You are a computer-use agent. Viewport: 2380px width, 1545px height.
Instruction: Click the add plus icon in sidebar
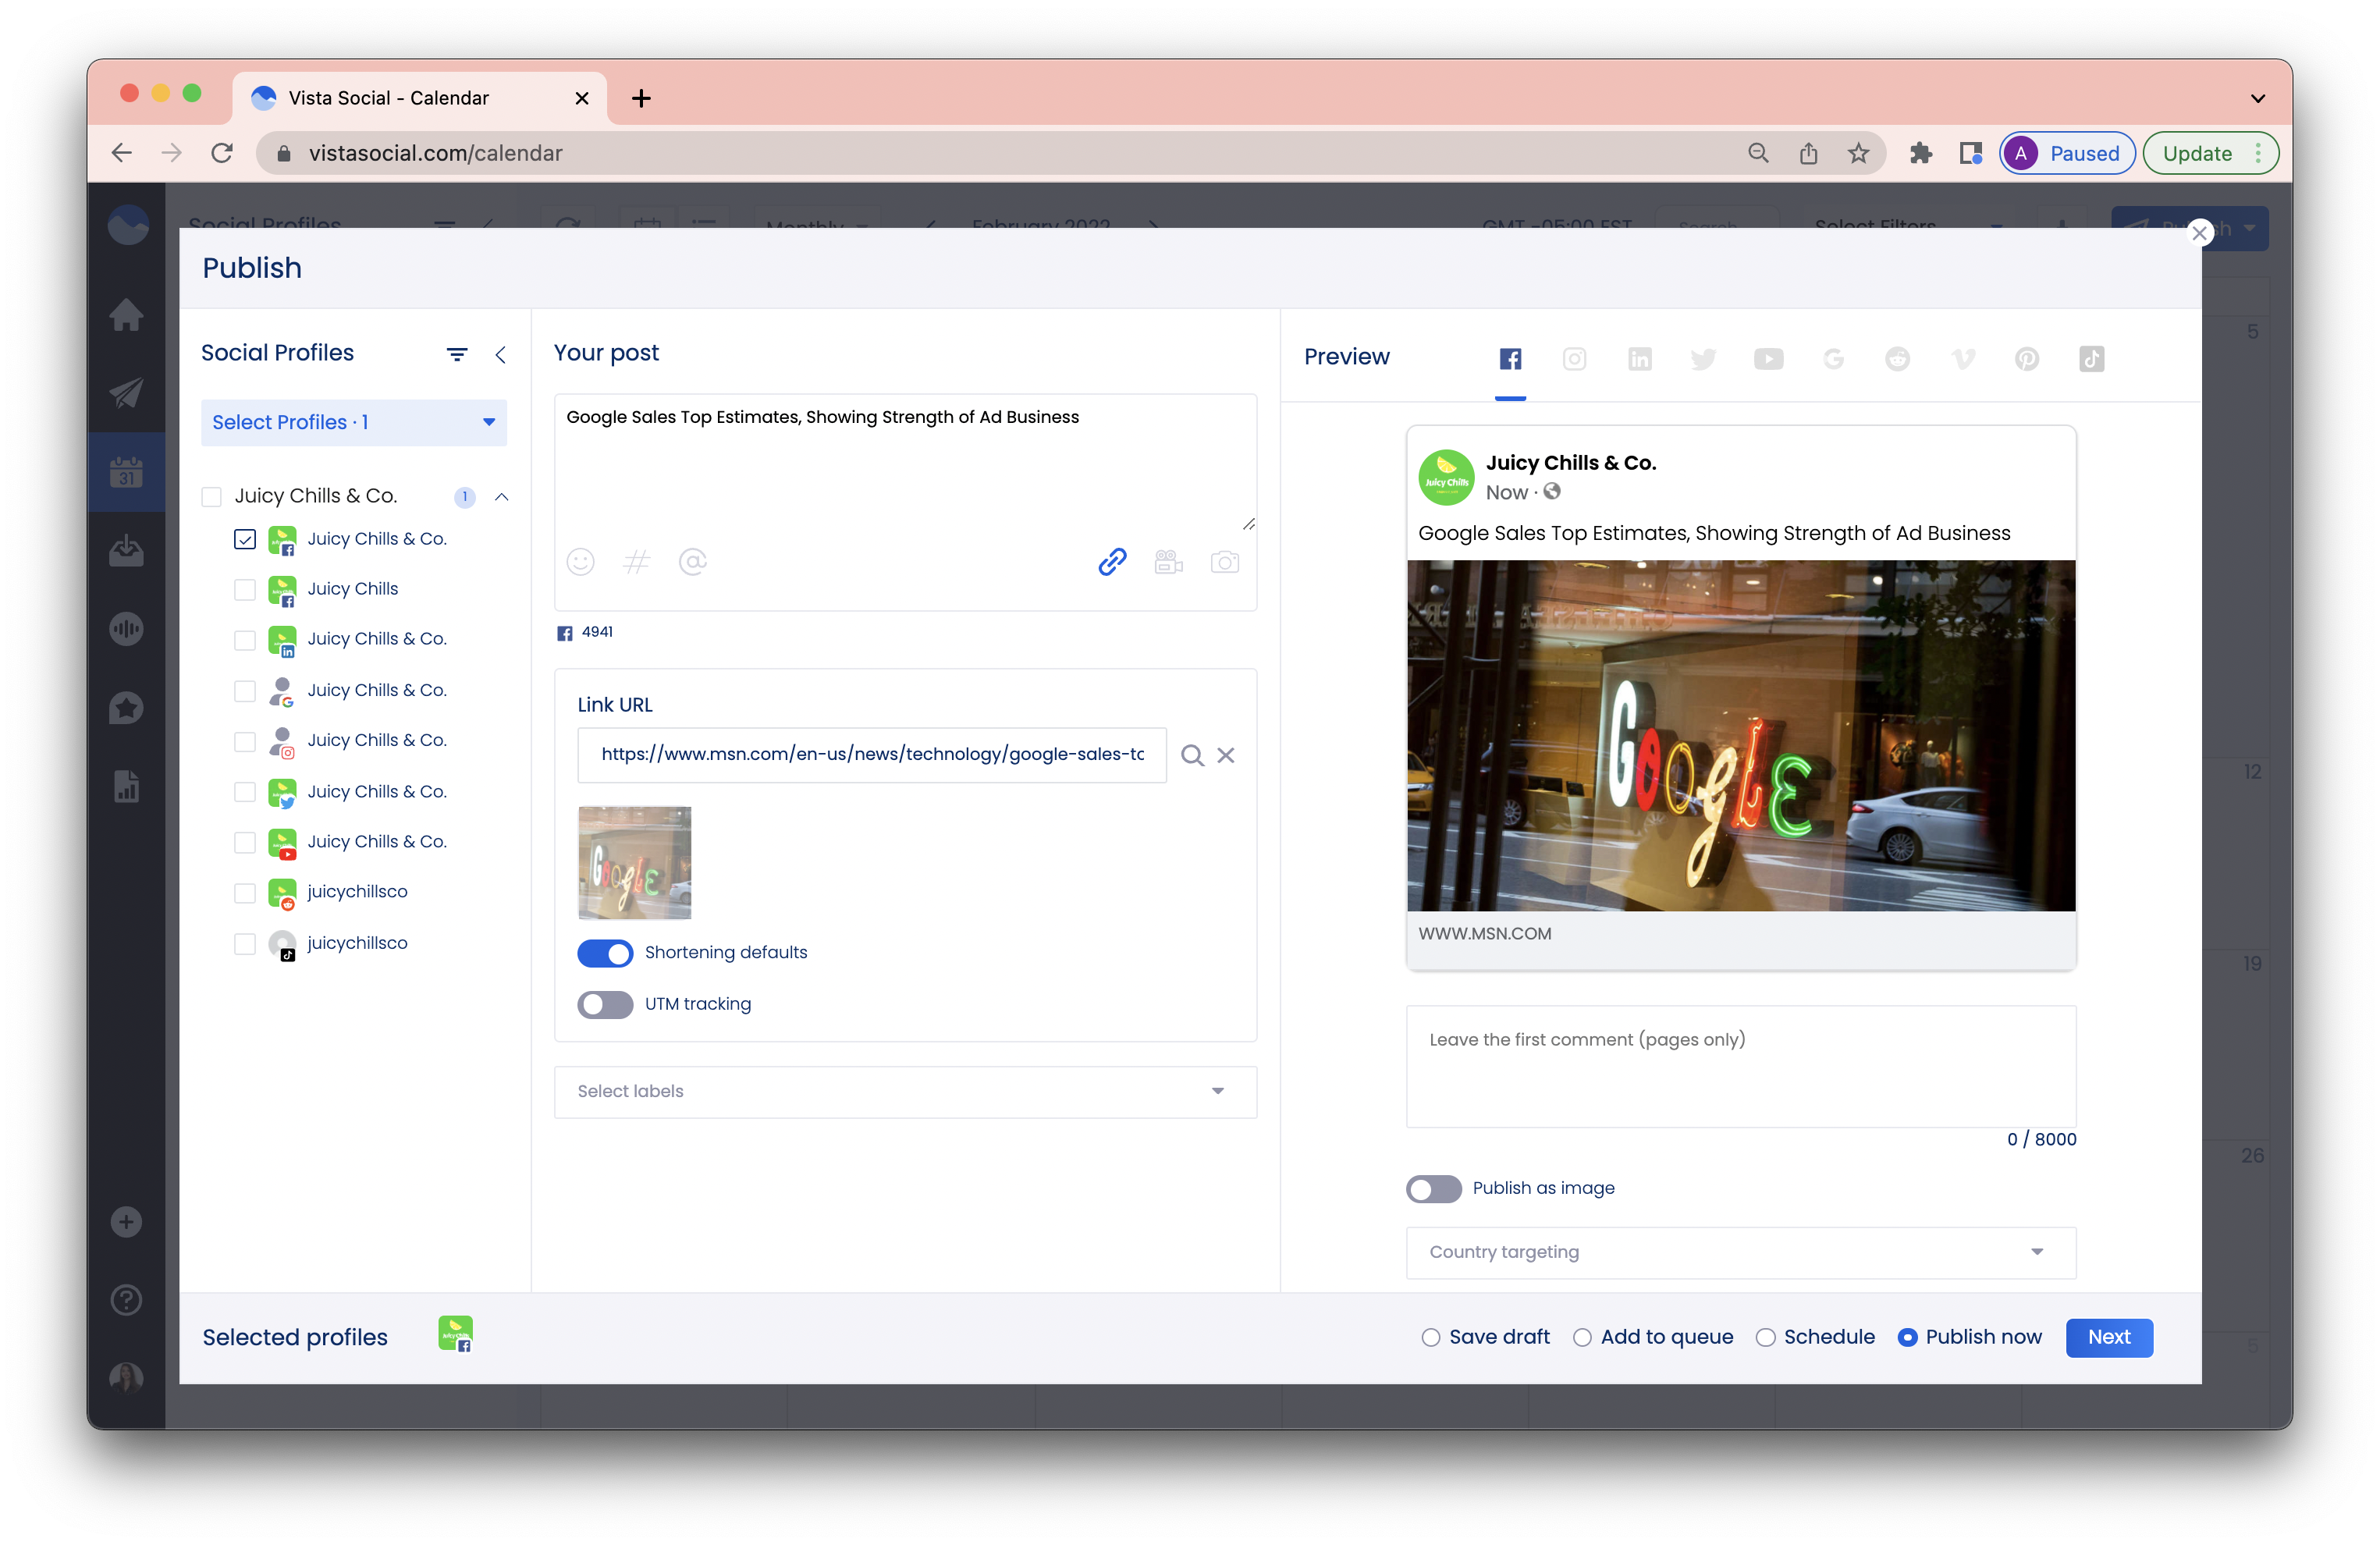click(x=126, y=1221)
